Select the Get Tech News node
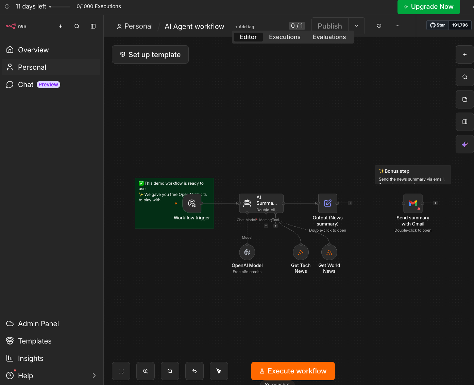The image size is (474, 385). coord(301,252)
